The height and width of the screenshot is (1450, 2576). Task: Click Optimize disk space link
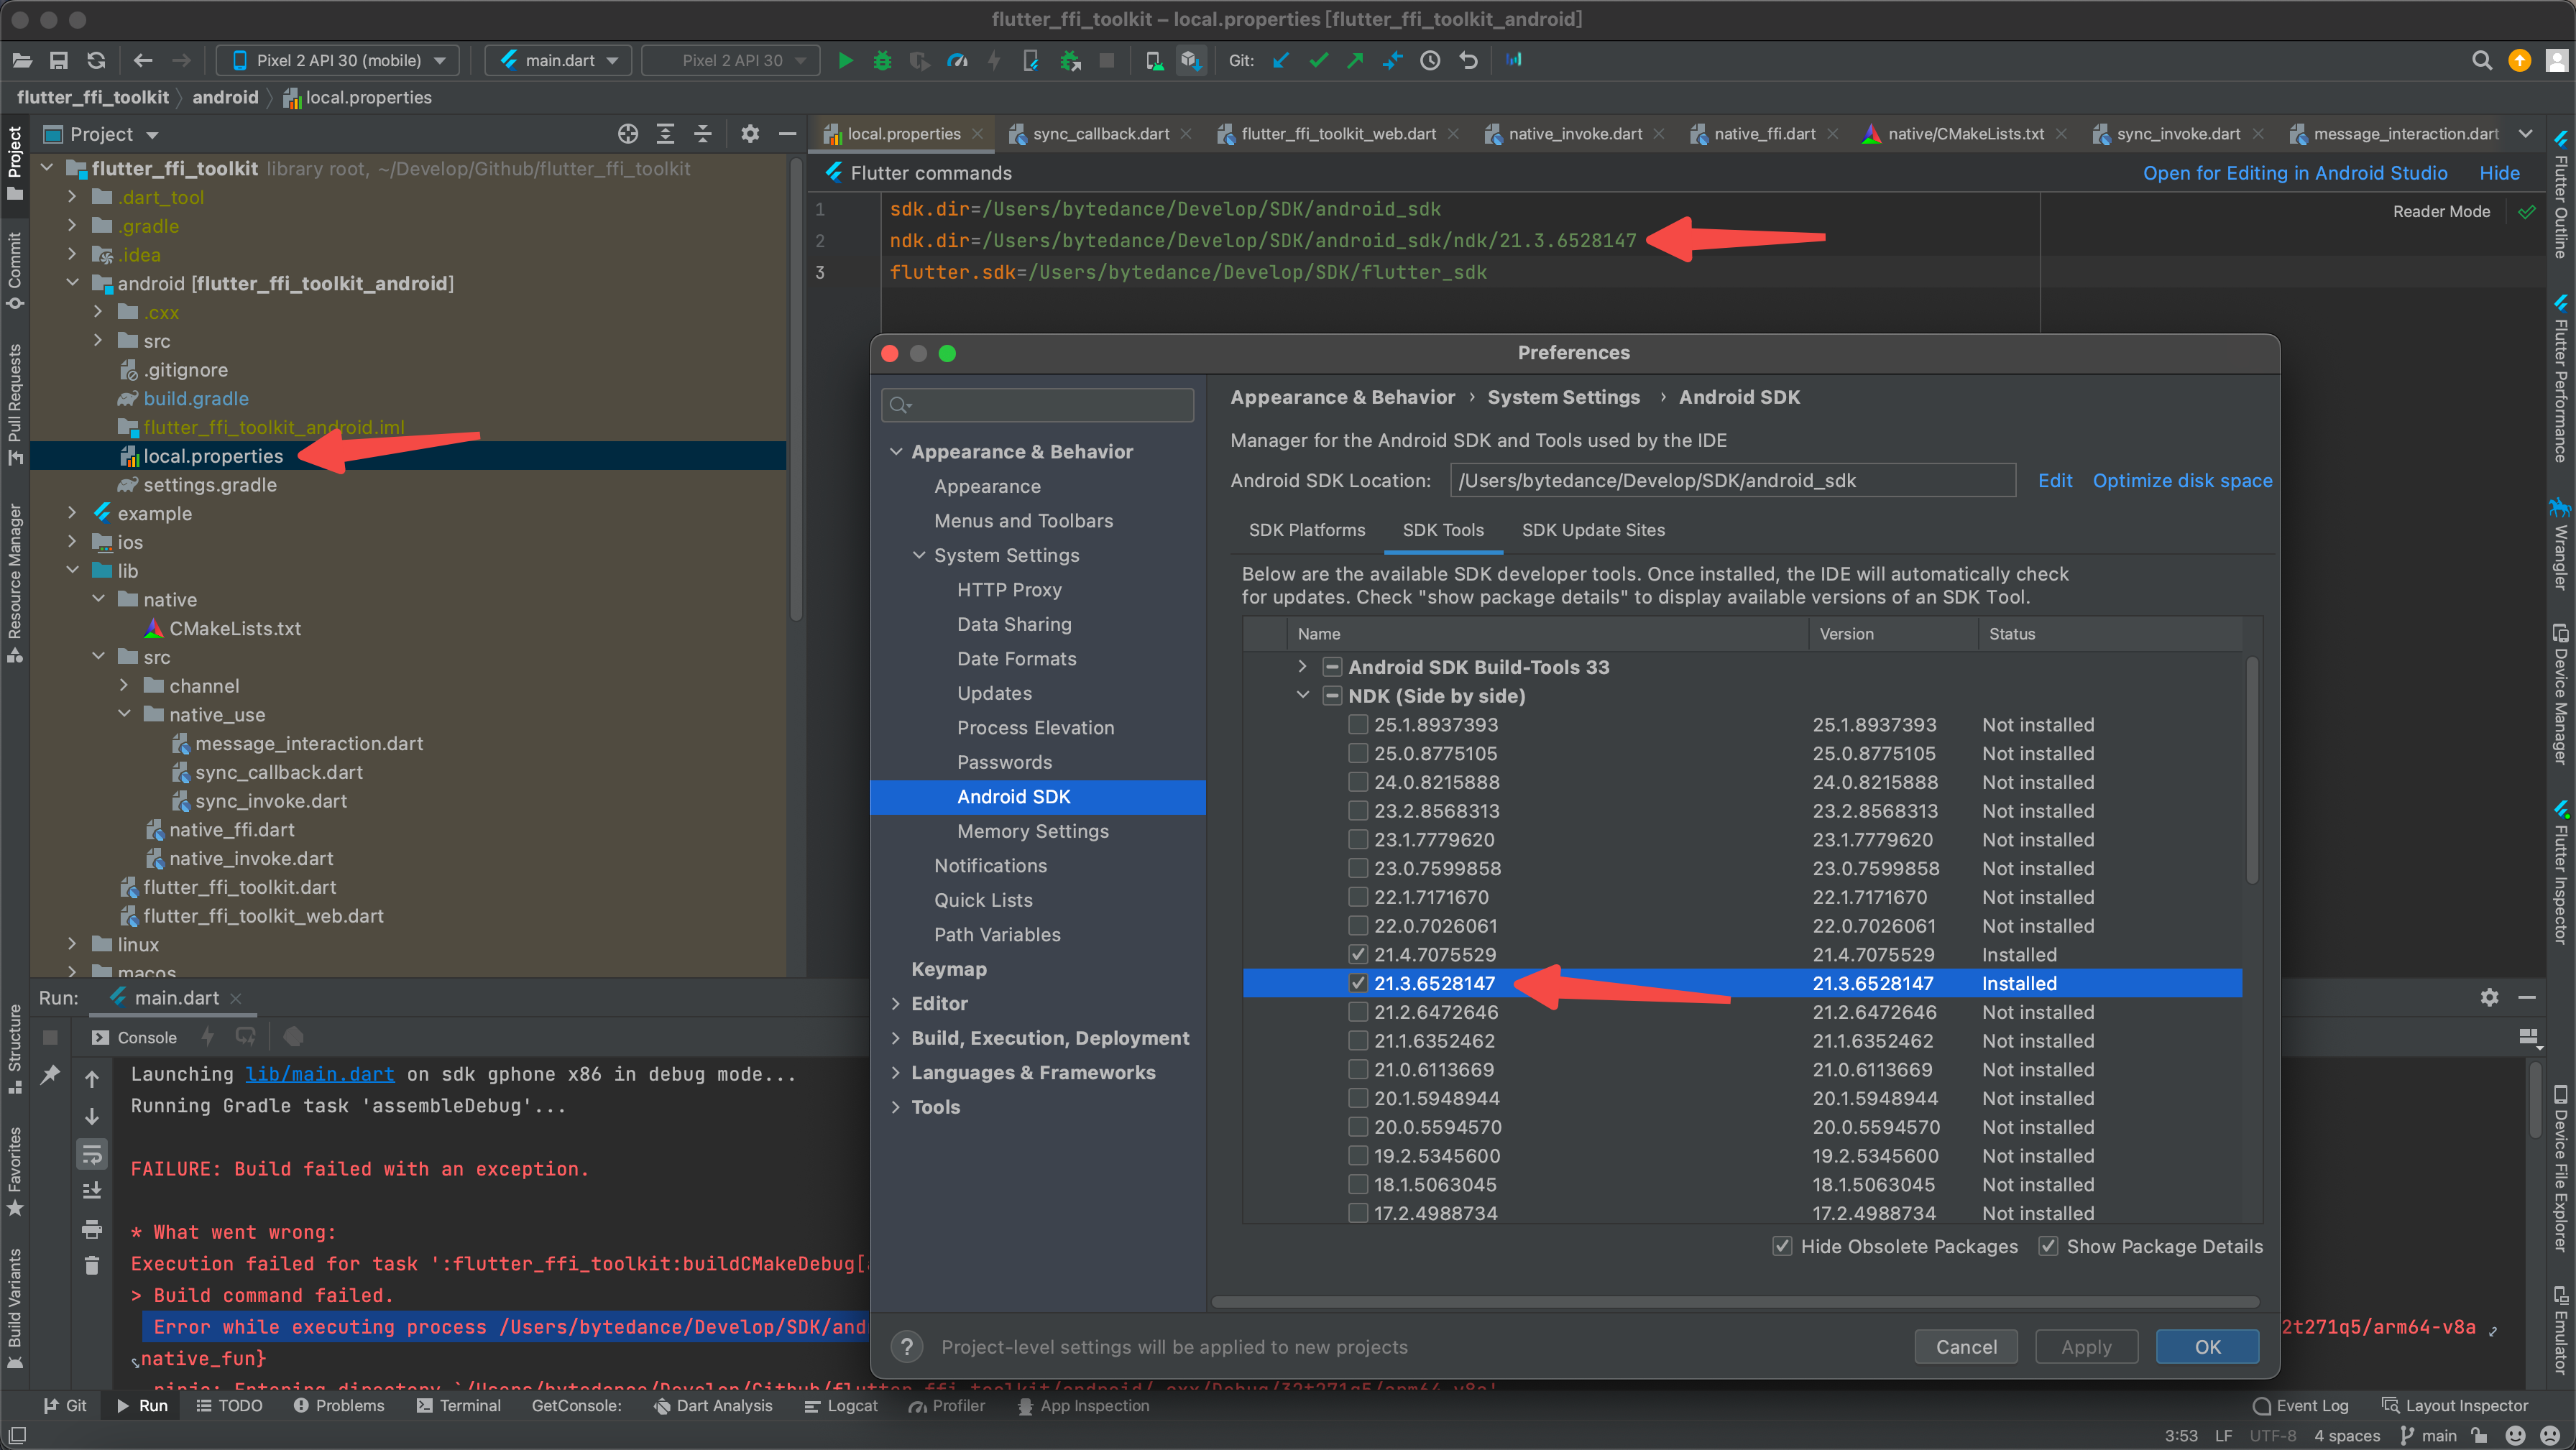(2182, 481)
